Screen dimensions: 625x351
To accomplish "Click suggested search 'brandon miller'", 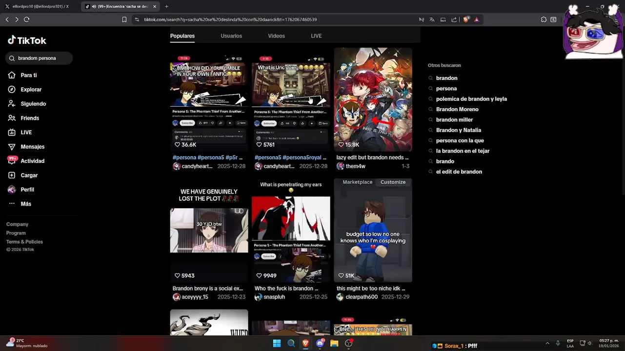I will (x=454, y=120).
